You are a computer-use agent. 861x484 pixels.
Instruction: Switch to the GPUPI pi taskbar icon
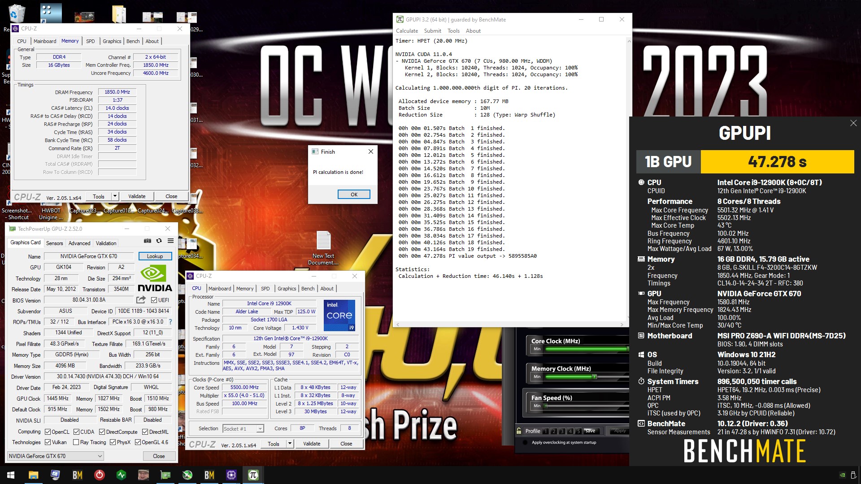tap(253, 475)
